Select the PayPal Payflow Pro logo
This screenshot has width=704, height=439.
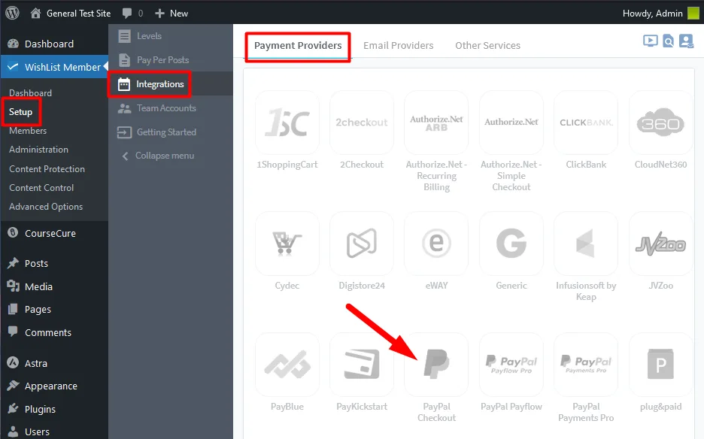(x=511, y=364)
